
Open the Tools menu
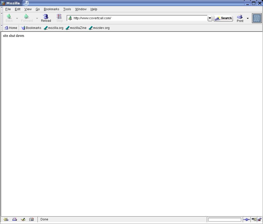click(67, 9)
